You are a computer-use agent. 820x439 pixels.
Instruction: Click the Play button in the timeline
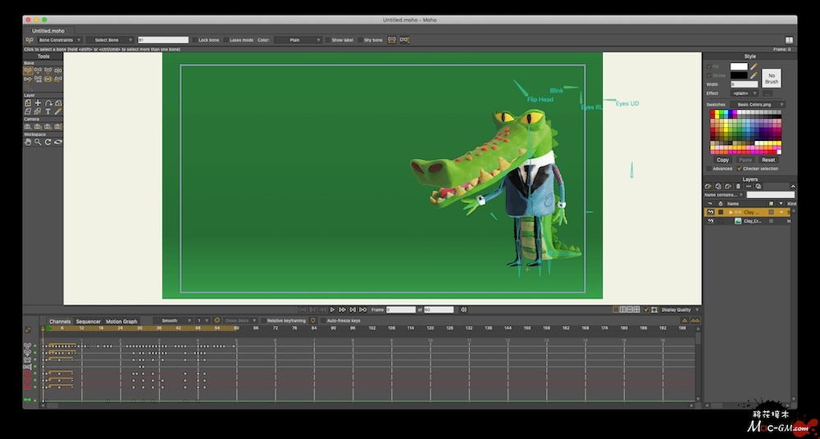point(333,310)
